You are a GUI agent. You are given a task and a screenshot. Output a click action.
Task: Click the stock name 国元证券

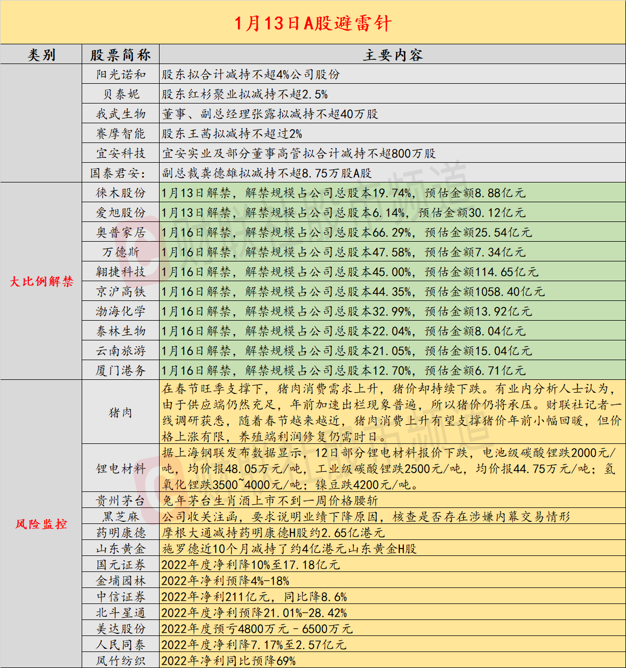121,564
